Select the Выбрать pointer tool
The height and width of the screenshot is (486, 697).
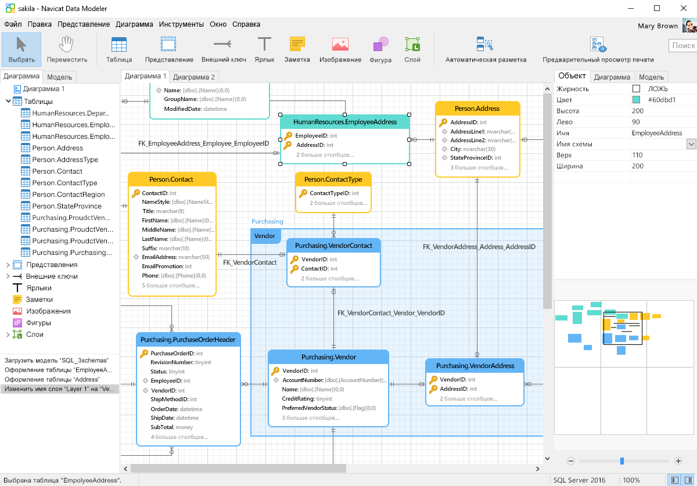point(21,49)
